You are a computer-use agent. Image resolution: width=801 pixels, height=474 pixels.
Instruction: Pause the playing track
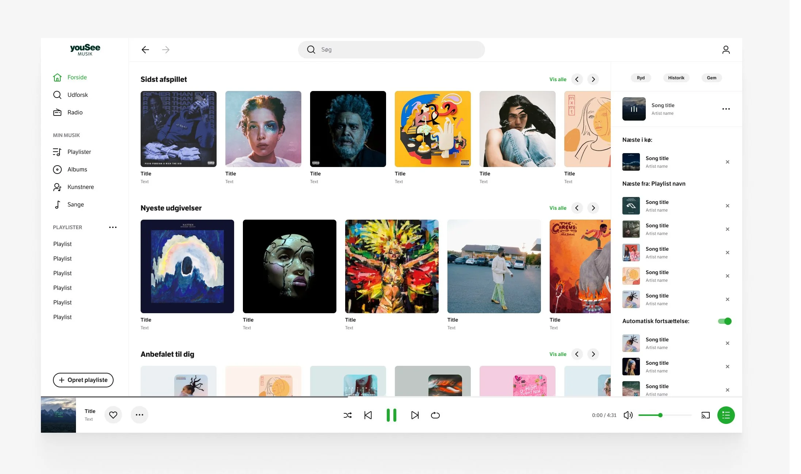(x=392, y=415)
